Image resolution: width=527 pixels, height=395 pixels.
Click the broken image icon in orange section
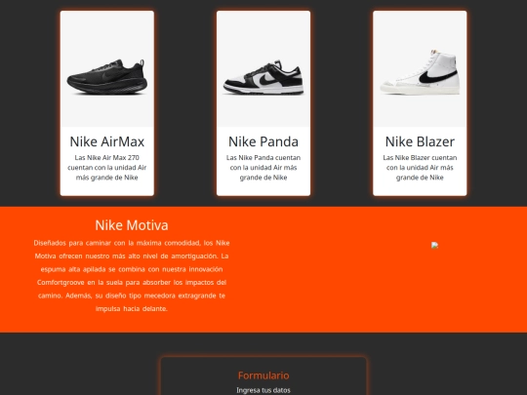coord(434,245)
